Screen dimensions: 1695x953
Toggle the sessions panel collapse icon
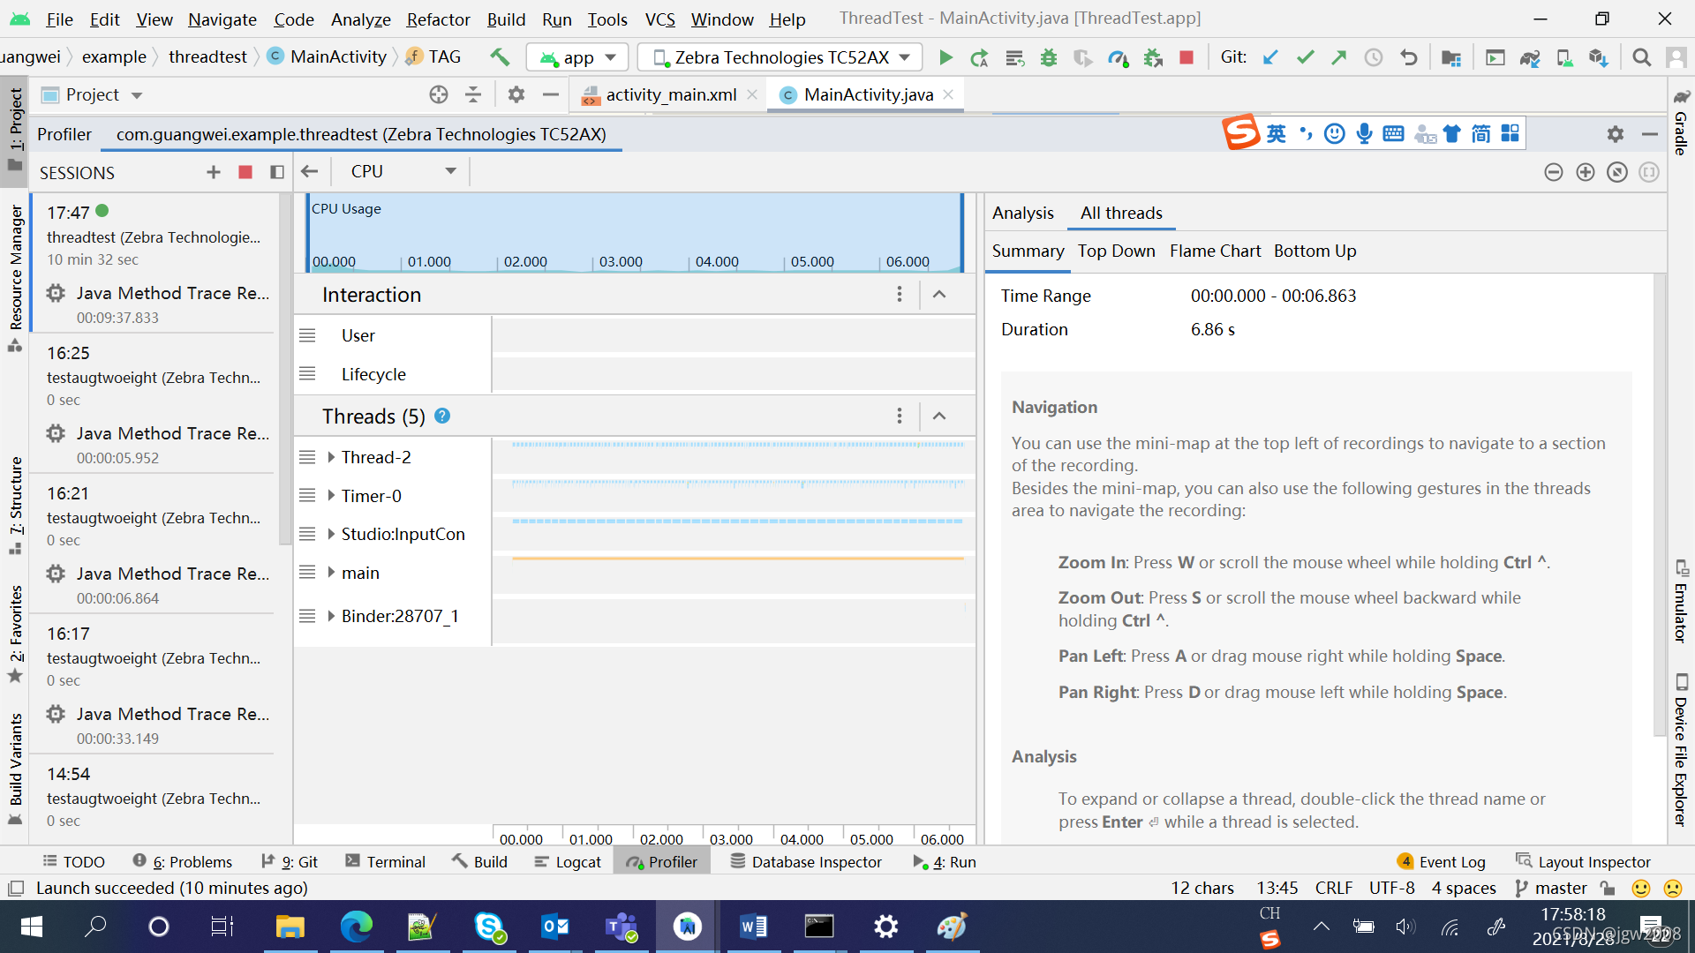[276, 172]
